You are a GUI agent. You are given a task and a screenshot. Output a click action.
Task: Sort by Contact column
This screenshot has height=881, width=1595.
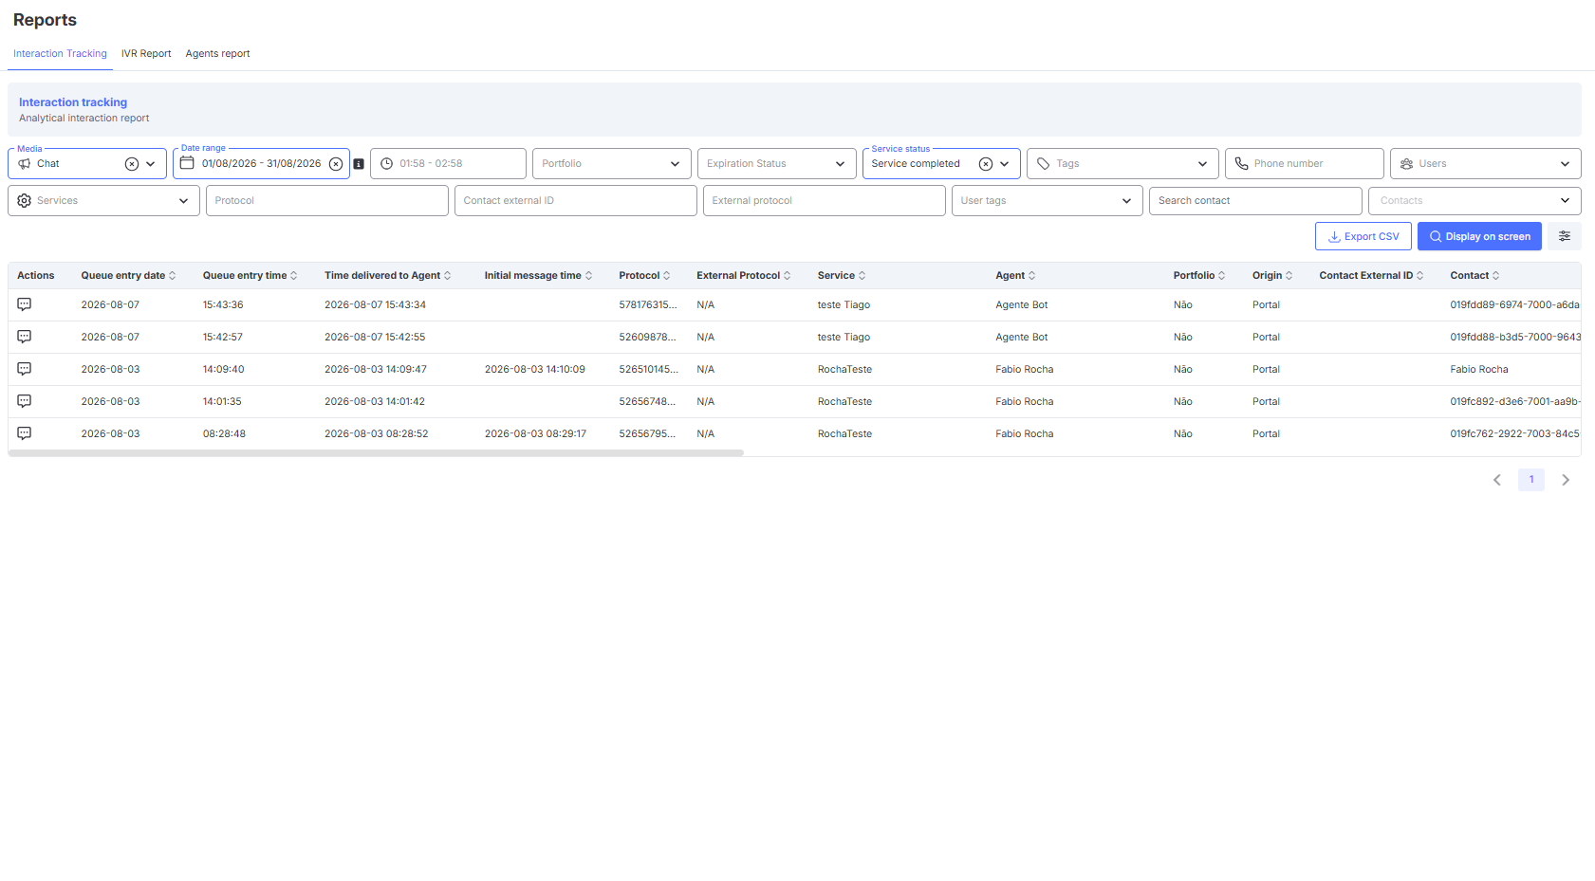[1496, 276]
